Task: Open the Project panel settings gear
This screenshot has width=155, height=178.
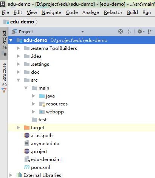Action: point(141,31)
